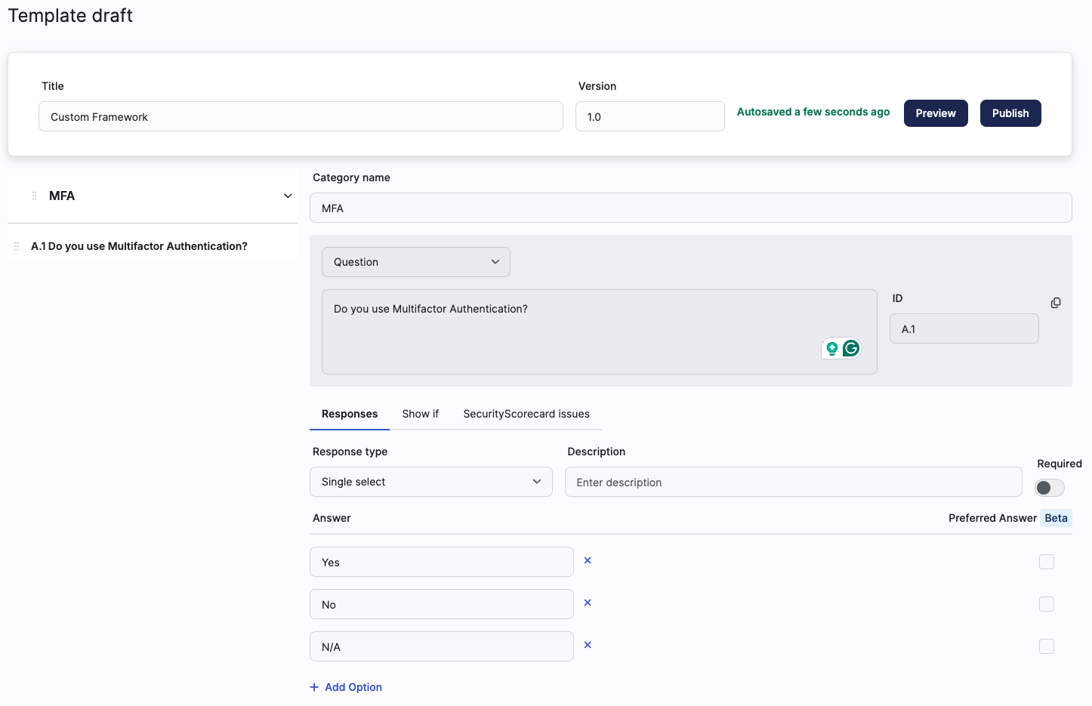Grab the drag handle beside MFA category
The image size is (1092, 706).
point(34,196)
